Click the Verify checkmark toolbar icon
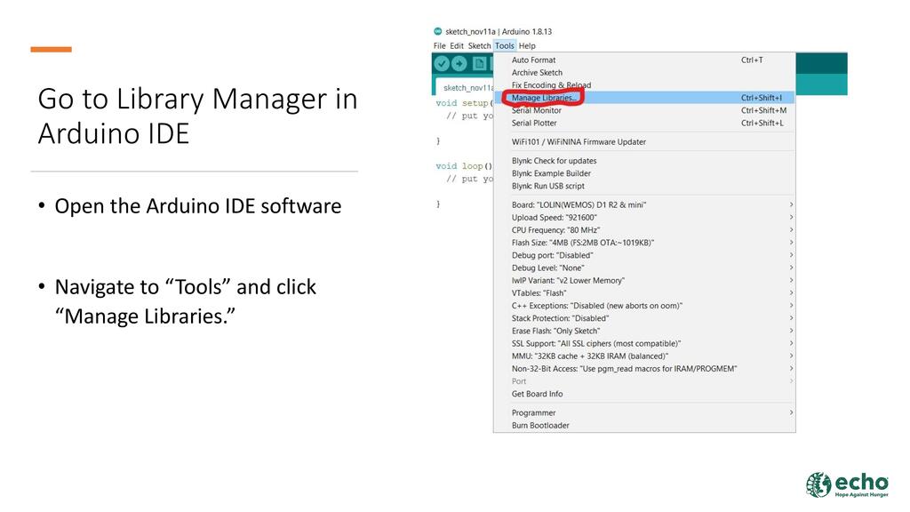Image resolution: width=910 pixels, height=512 pixels. 441,63
